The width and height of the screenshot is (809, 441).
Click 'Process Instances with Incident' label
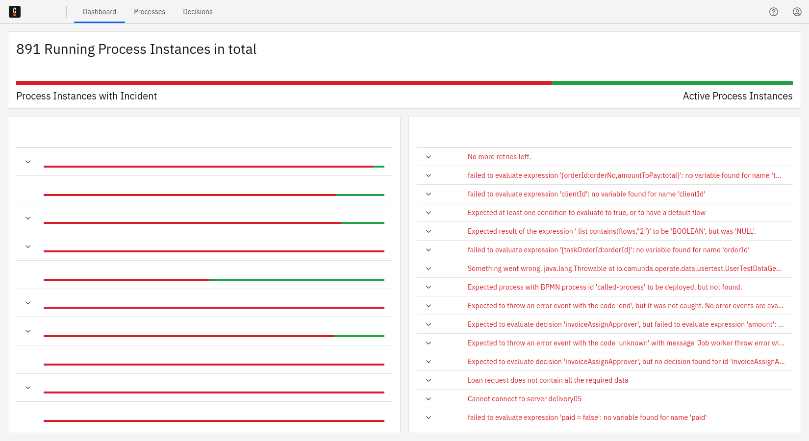coord(87,96)
